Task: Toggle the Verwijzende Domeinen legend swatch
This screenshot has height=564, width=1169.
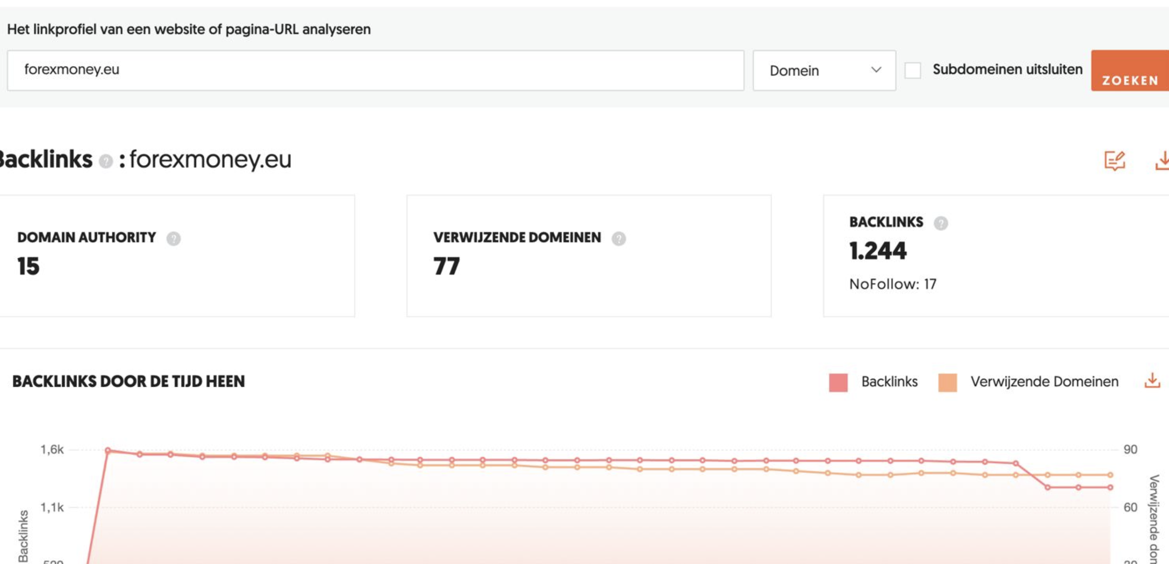Action: point(947,382)
